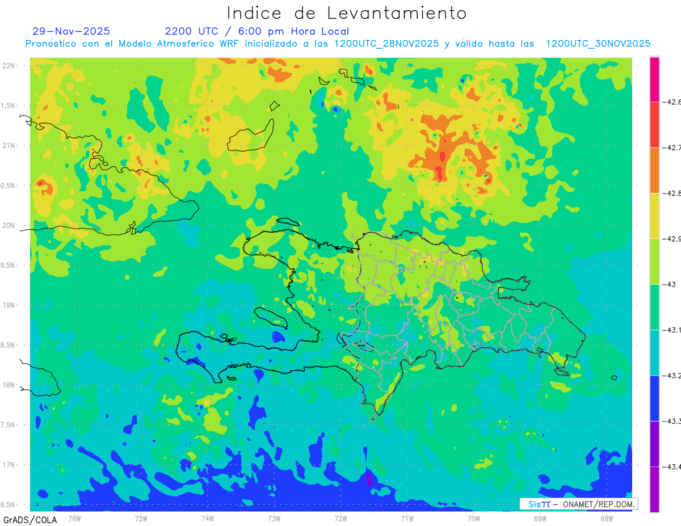This screenshot has width=681, height=526.
Task: Click the Pronostico con el Modelo Atmosferico WRF line
Action: 338,44
